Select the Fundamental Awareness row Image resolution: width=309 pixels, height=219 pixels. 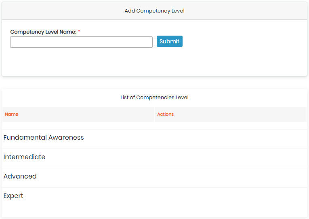(154, 139)
